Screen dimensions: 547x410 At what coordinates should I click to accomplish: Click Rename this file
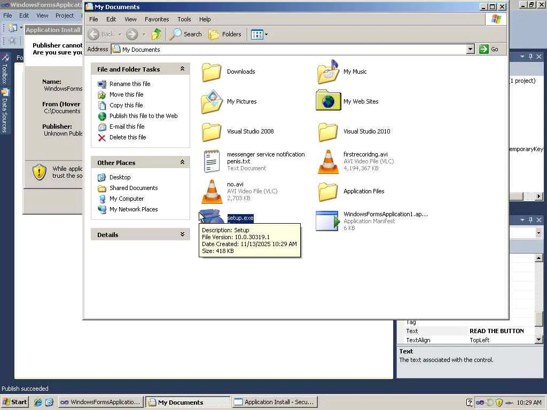tap(130, 84)
